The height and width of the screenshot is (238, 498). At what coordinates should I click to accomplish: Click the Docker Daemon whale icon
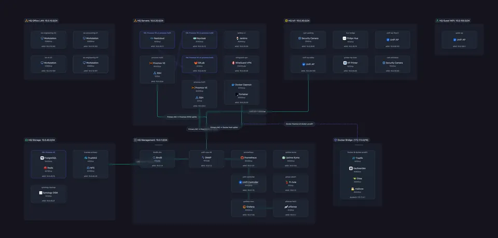coord(233,85)
